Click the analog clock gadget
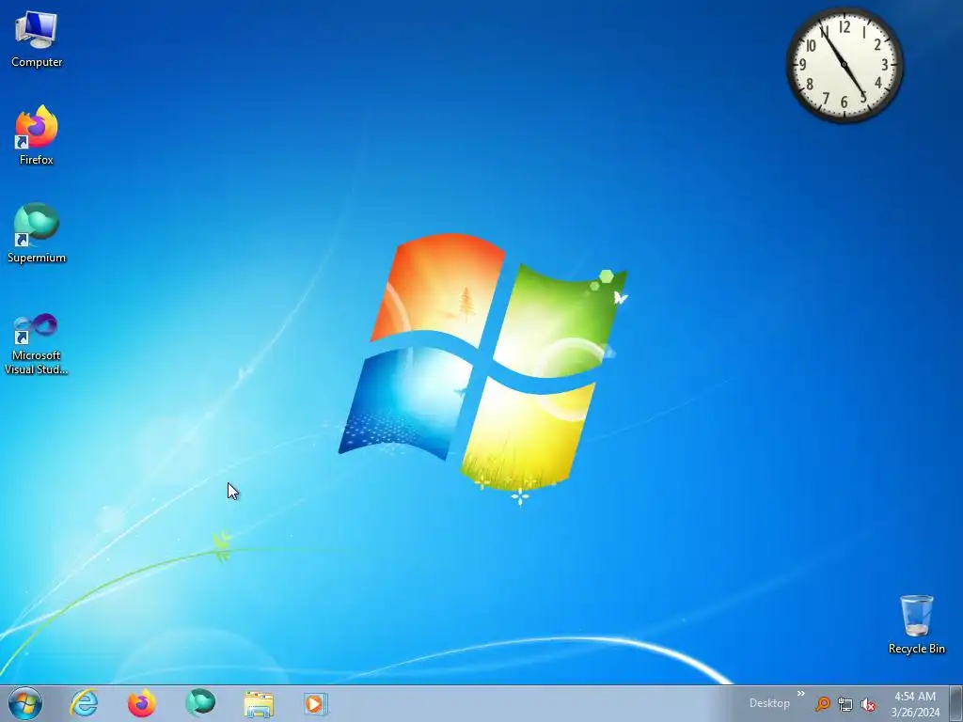Screen dimensions: 963x722 [x=845, y=65]
